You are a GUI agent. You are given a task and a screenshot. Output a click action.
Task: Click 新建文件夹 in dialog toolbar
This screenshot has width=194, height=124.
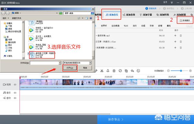pos(17,18)
